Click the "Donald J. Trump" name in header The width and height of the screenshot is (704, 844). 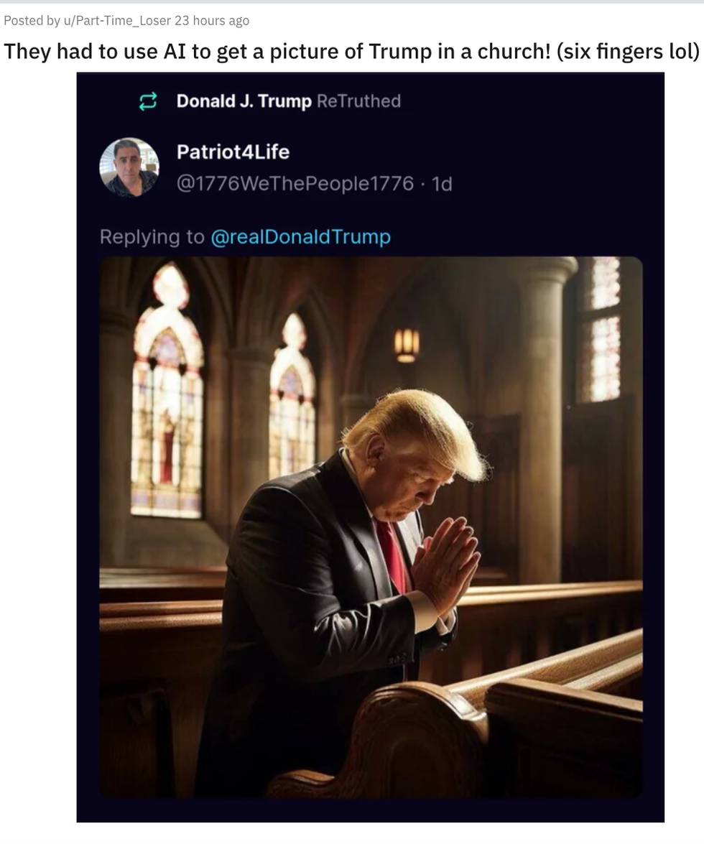(x=244, y=101)
